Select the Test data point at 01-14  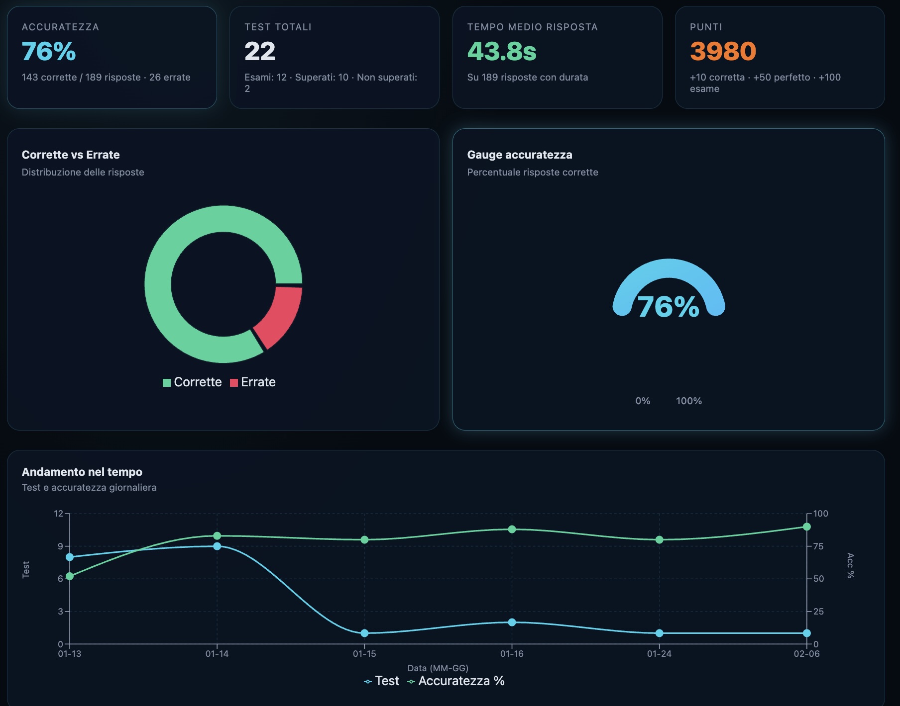pyautogui.click(x=217, y=546)
